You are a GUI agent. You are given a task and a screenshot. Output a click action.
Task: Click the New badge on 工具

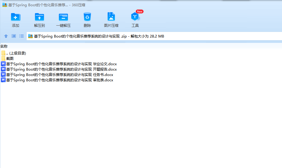coord(140,11)
